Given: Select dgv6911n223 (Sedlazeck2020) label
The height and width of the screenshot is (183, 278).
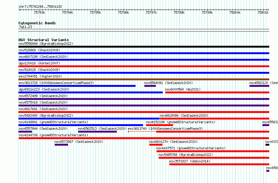Looking at the screenshot, I should pyautogui.click(x=44, y=89).
